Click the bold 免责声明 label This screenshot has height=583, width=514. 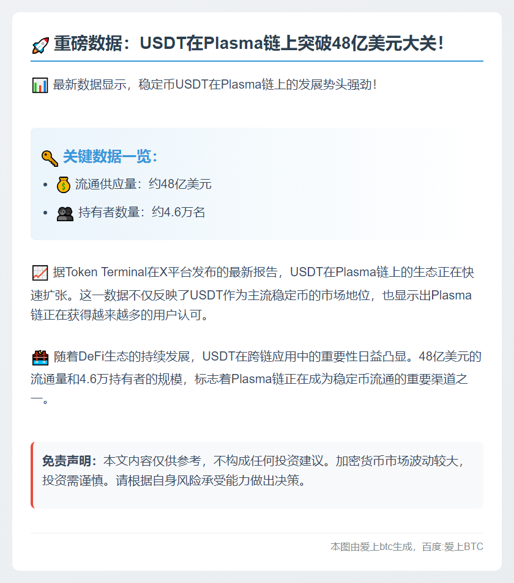[x=70, y=461]
